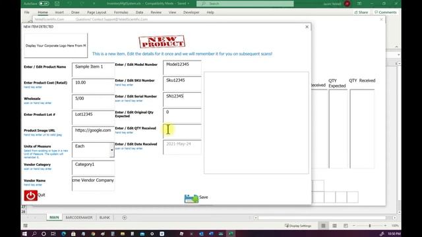Close the New Item Detected dialog
The image size is (422, 237).
pyautogui.click(x=307, y=26)
